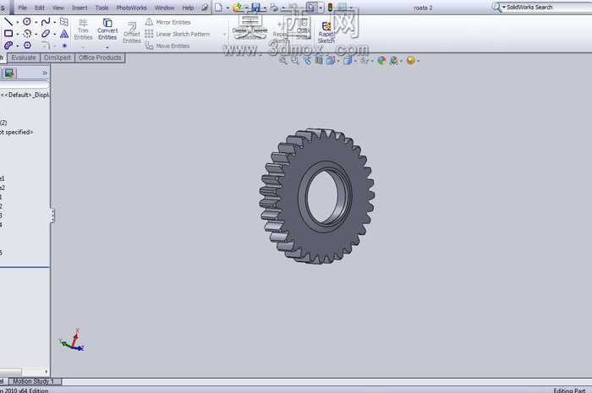Open the View Settings yellow ball icon
This screenshot has height=393, width=592.
411,60
